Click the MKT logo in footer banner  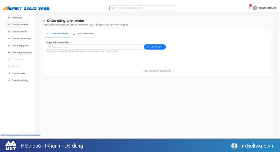click(x=11, y=146)
